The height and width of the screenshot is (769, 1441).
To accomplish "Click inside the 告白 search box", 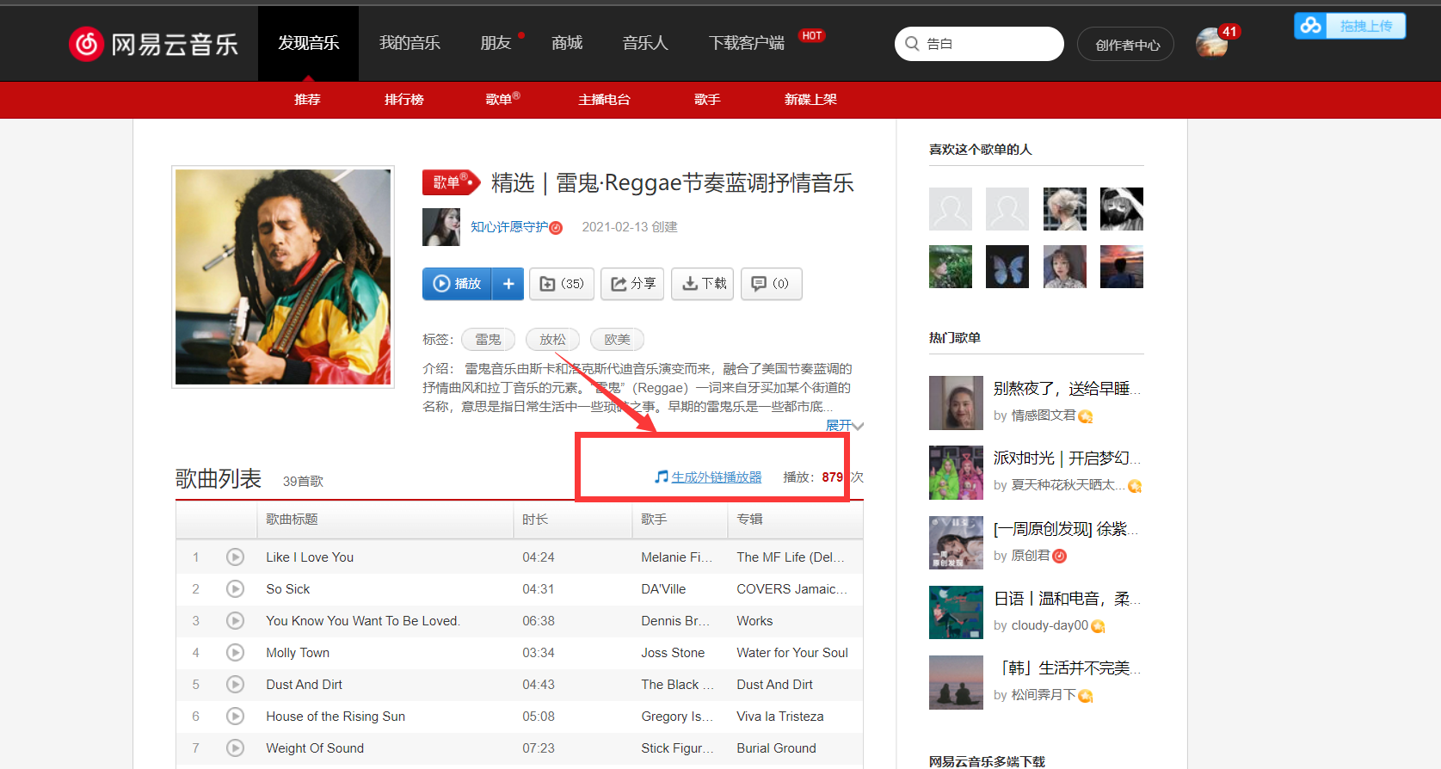I will pyautogui.click(x=979, y=44).
